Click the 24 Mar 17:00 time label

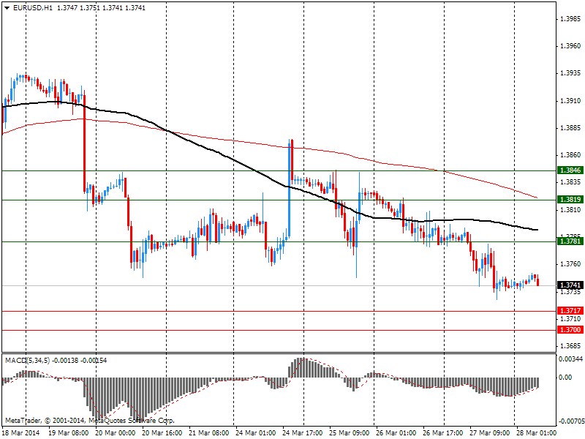pyautogui.click(x=302, y=433)
